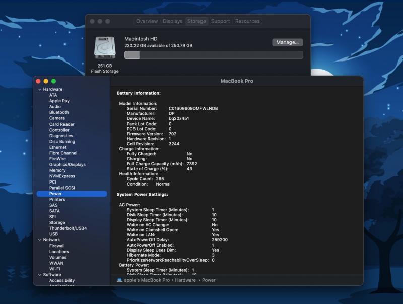Image resolution: width=403 pixels, height=304 pixels.
Task: Click the Macintosh HD storage usage bar
Action: point(214,55)
